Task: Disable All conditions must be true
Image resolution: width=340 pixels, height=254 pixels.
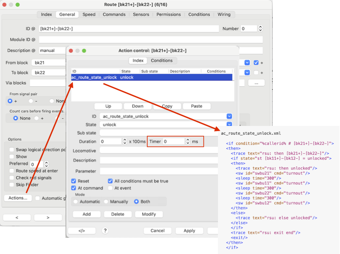Action: coord(110,181)
